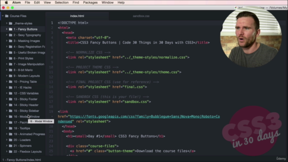The height and width of the screenshot is (162, 288).
Task: Click the 8 - 8-bit Mario folder icon
Action: click(x=10, y=70)
